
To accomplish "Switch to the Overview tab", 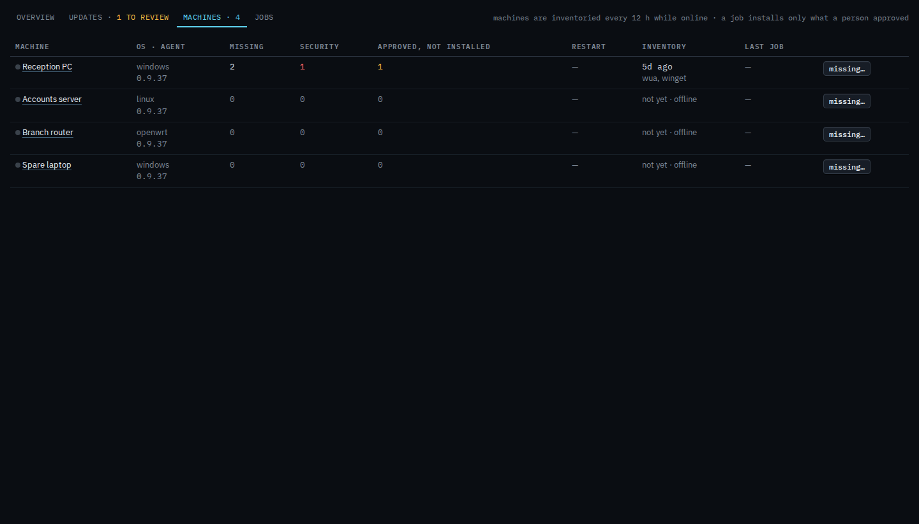I will (36, 17).
